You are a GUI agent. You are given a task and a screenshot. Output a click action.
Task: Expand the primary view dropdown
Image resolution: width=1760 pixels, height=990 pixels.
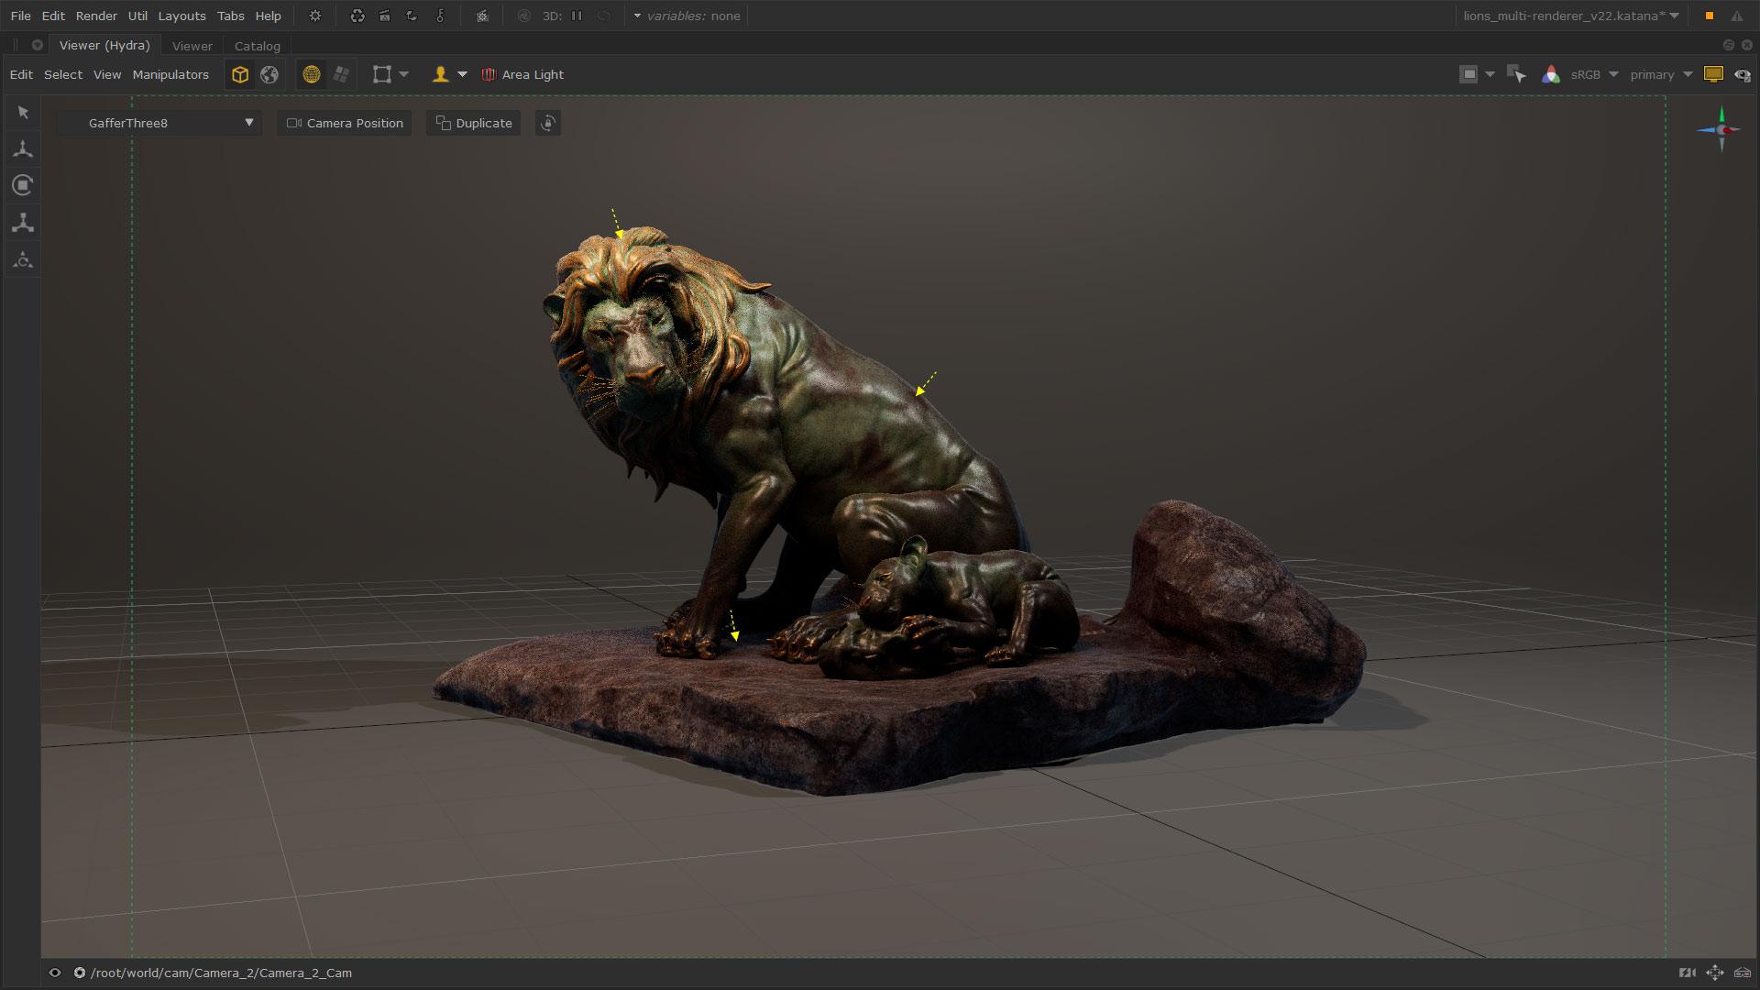[1660, 75]
